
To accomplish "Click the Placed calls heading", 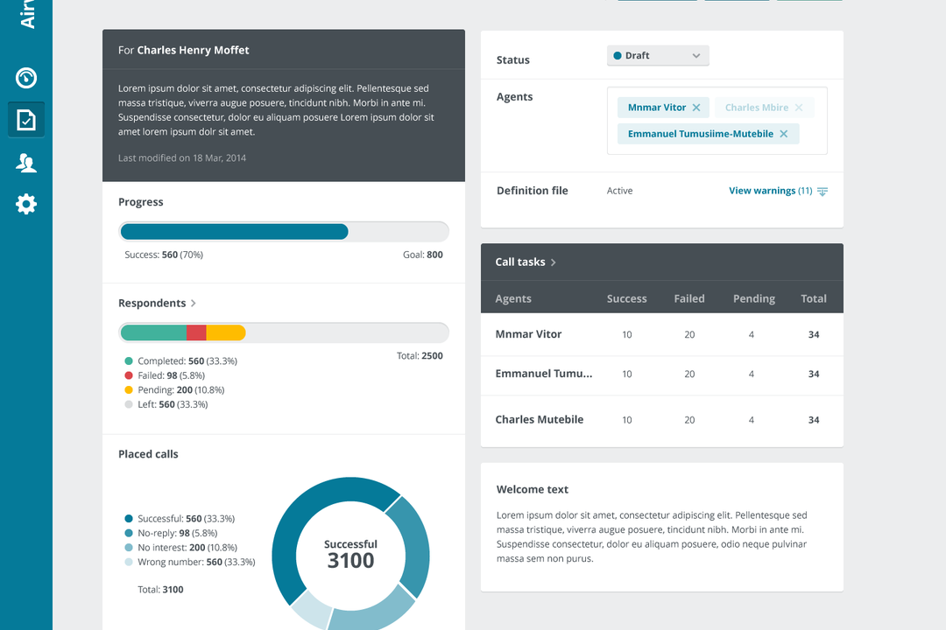I will pos(148,454).
